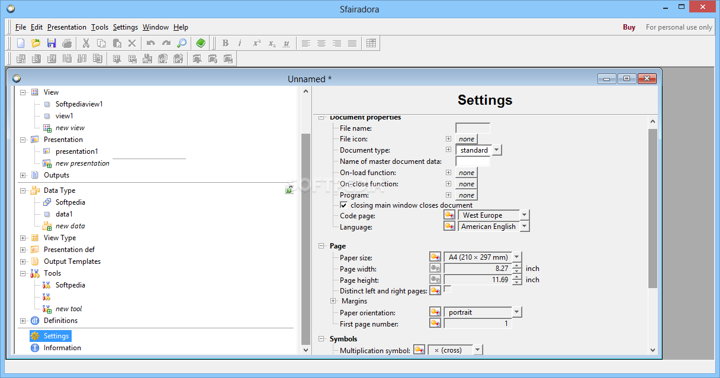Image resolution: width=720 pixels, height=378 pixels.
Task: Open the Multiplication symbol dropdown
Action: [x=478, y=350]
